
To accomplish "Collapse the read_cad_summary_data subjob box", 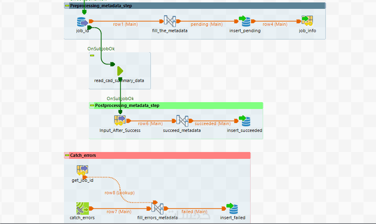I will coord(92,55).
